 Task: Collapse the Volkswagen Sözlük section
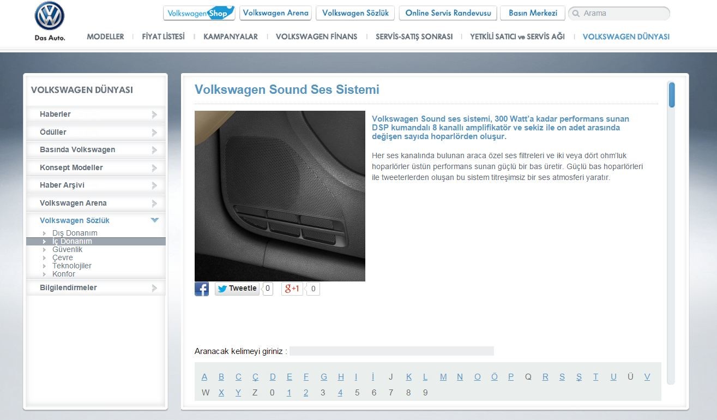(154, 220)
